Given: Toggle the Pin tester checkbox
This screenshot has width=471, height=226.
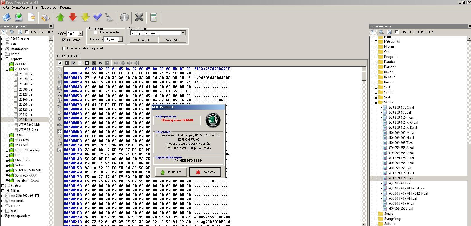Looking at the screenshot, I should (x=64, y=40).
